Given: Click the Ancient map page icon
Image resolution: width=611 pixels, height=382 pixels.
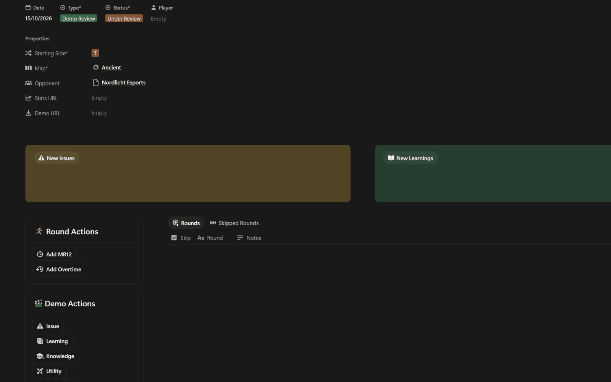Looking at the screenshot, I should [x=95, y=67].
